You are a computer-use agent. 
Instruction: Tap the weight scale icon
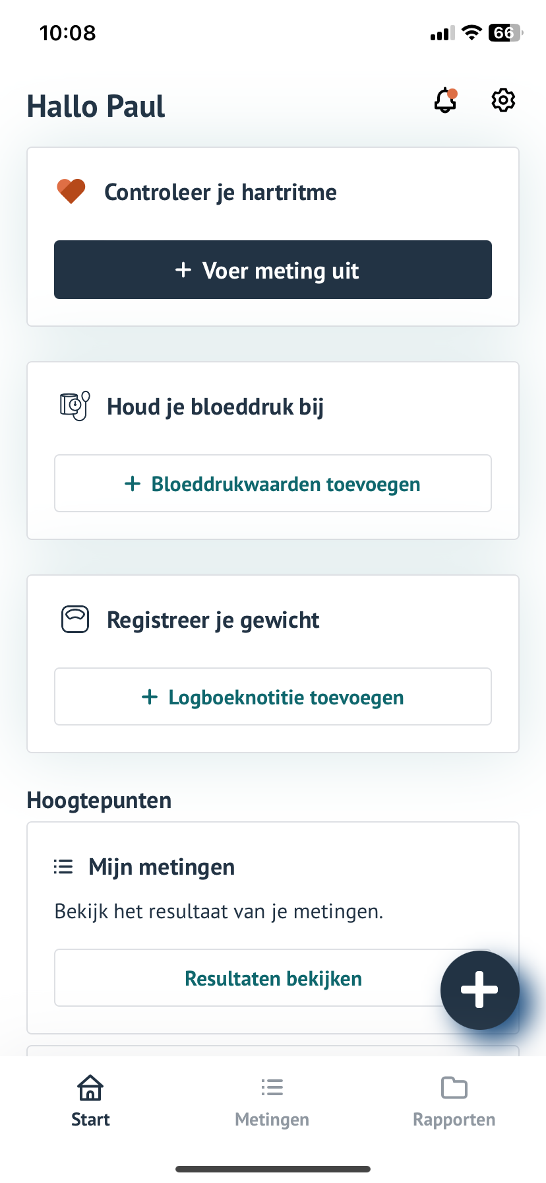tap(75, 620)
